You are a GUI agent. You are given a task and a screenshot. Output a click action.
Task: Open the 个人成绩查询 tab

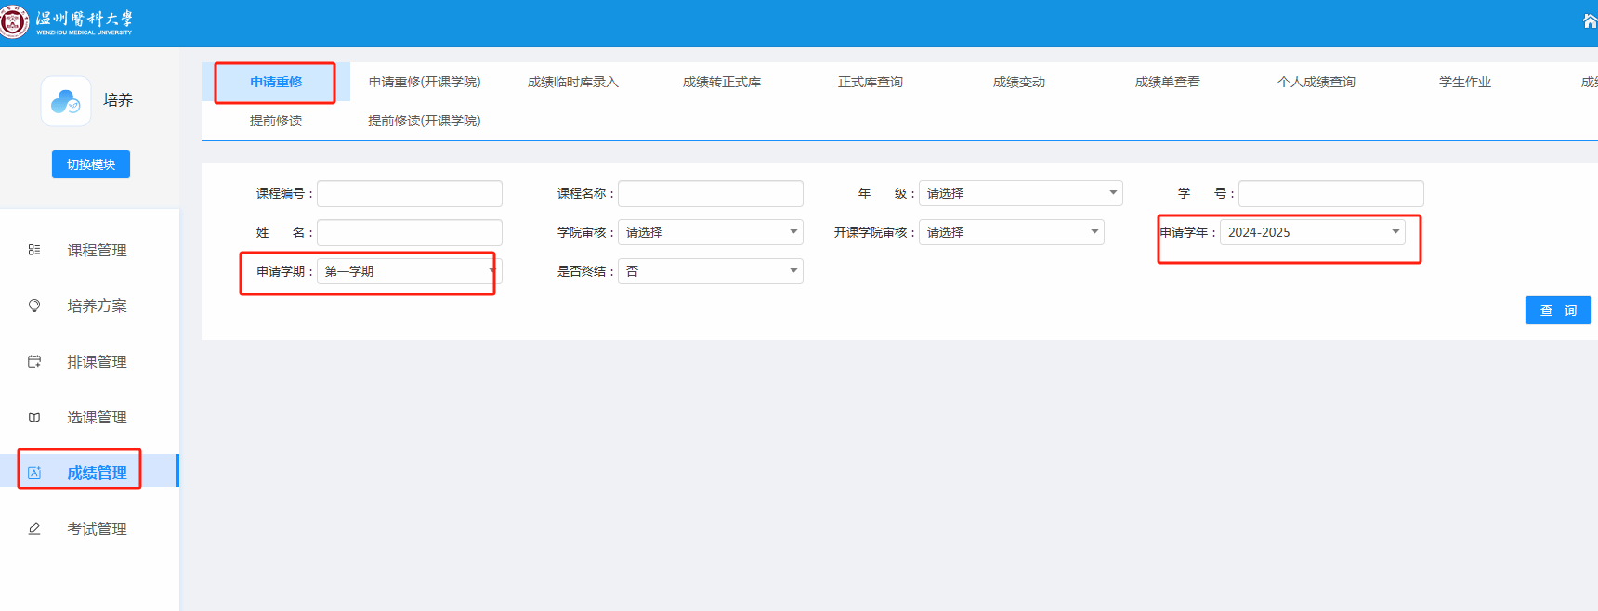1316,82
